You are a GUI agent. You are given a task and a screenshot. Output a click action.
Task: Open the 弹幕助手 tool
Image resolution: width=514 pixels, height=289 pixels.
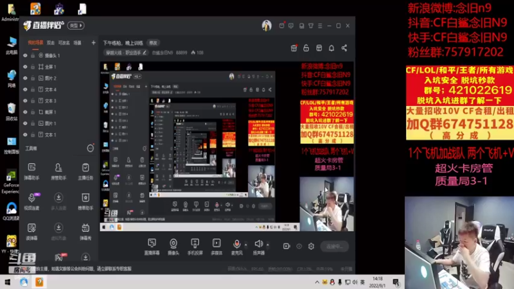click(31, 171)
